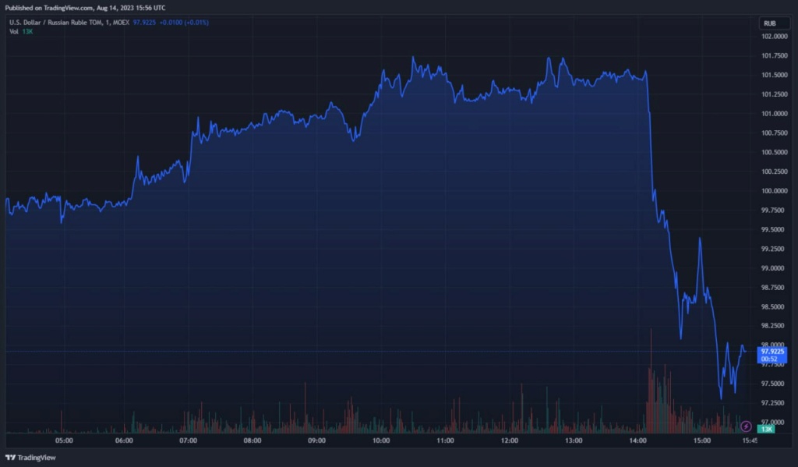Click the 14:00 time axis label

coord(637,440)
